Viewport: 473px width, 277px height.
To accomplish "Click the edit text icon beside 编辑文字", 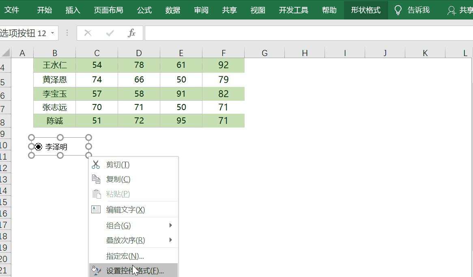I will 96,209.
